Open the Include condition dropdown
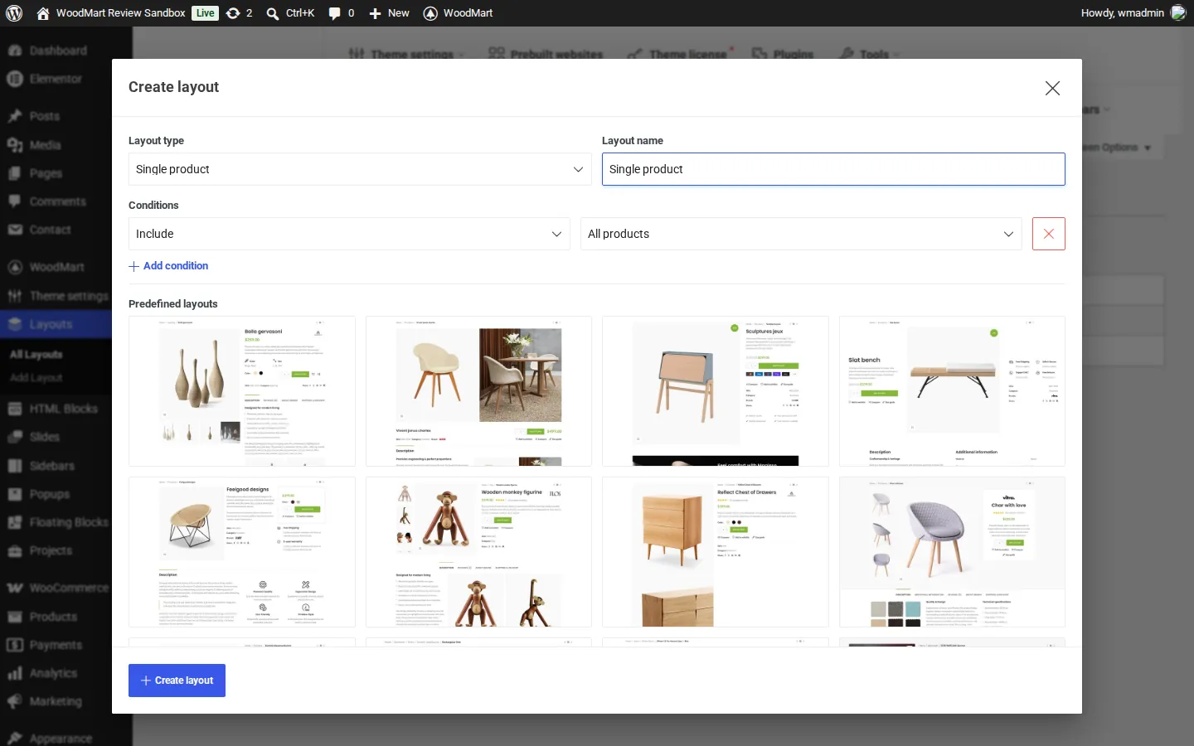This screenshot has width=1194, height=746. coord(349,234)
